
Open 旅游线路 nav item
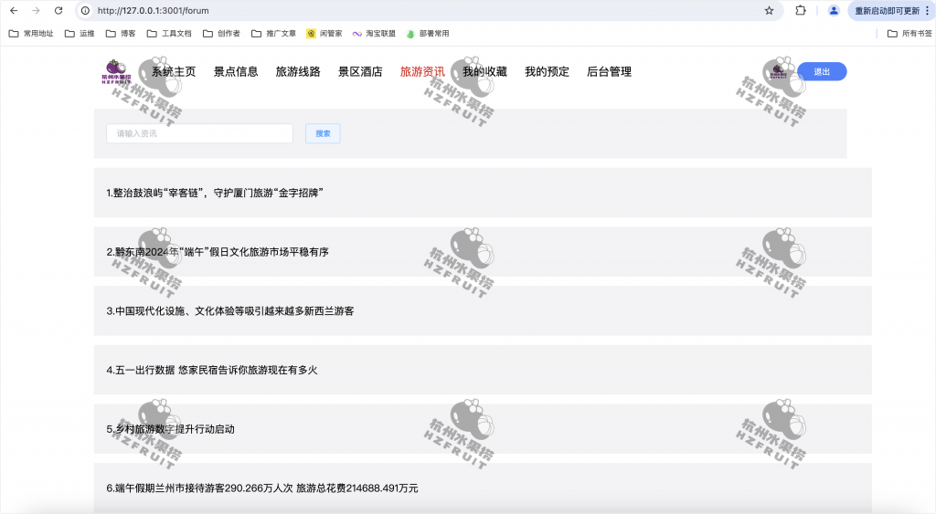click(298, 71)
